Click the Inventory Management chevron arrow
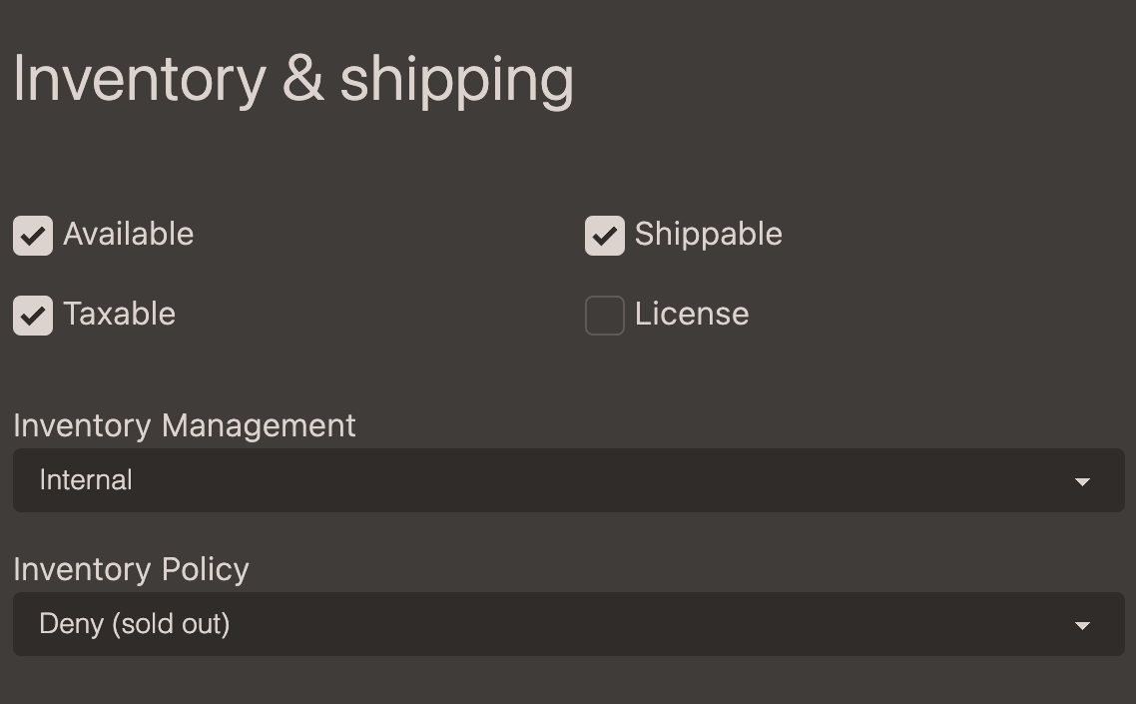 (x=1083, y=480)
